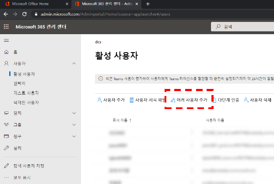Open 연락처 in sidebar
This screenshot has height=184, width=274.
click(19, 83)
